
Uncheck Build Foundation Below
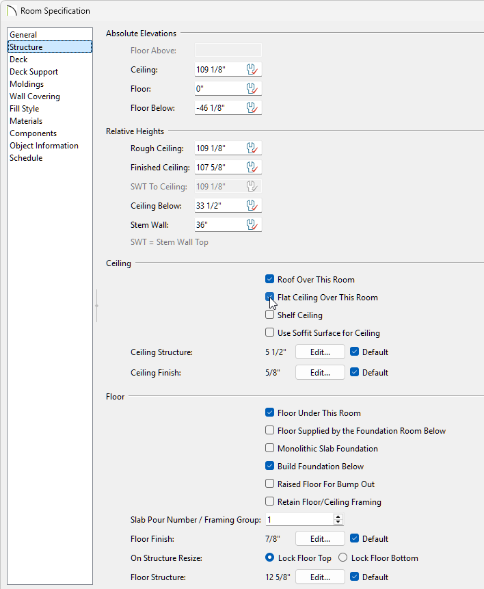click(269, 466)
